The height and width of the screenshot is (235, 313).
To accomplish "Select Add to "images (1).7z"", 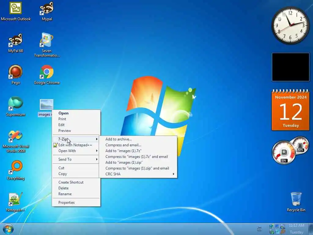I will coord(138,151).
